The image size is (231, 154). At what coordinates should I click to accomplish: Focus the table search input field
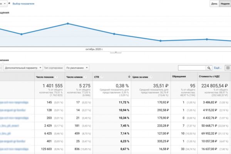point(192,68)
